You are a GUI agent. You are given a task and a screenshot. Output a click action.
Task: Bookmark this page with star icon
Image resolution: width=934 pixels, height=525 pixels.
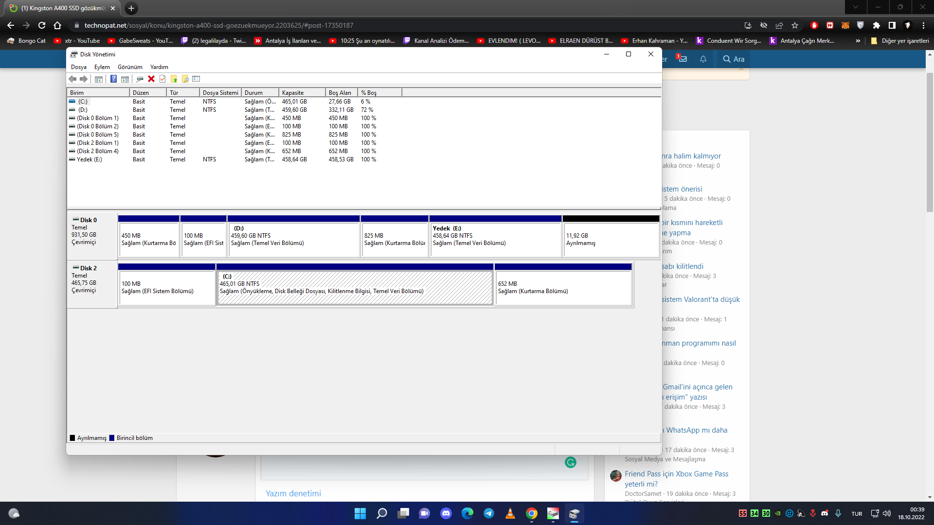[795, 25]
